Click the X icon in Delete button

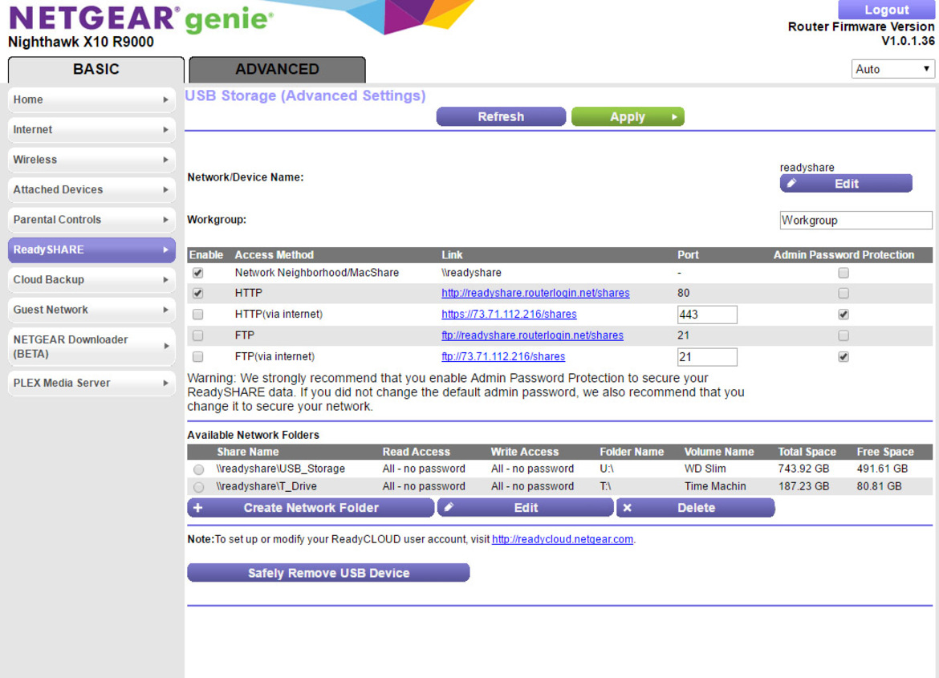coord(627,508)
